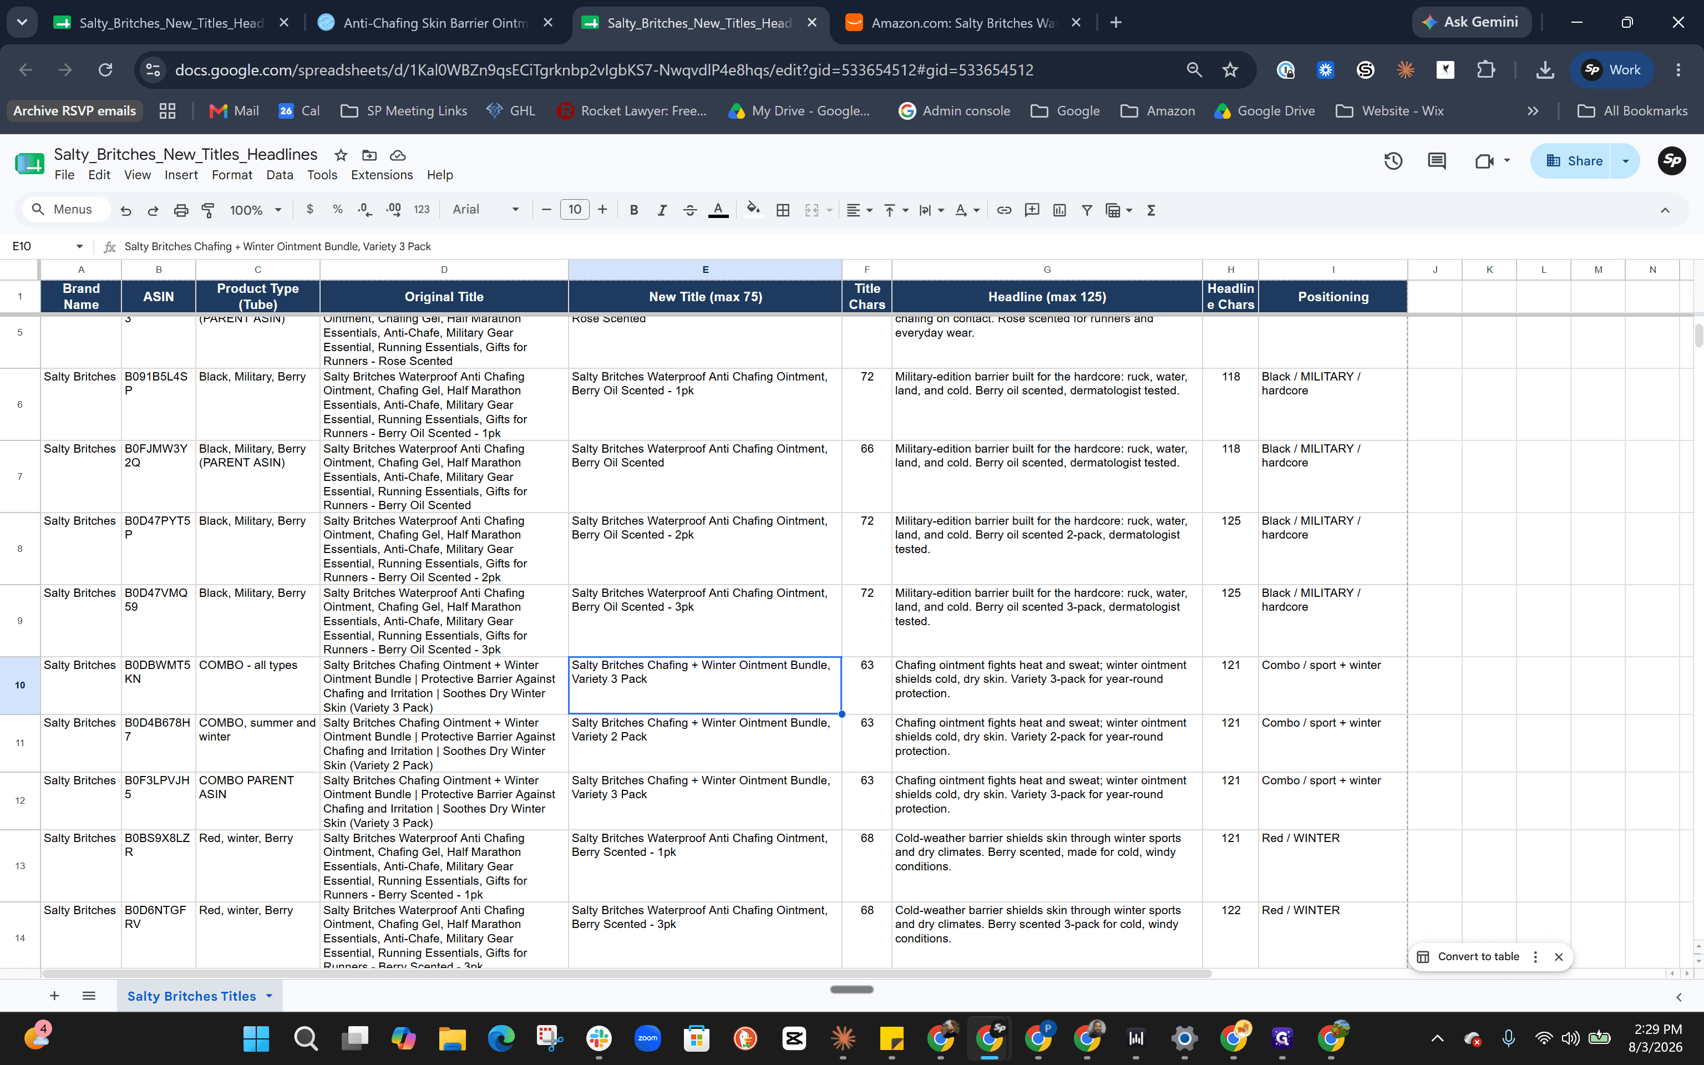This screenshot has height=1065, width=1704.
Task: Click the Undo icon in toolbar
Action: point(125,210)
